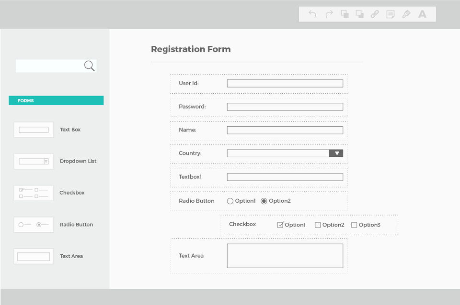Click the 'Password:' label

[192, 107]
